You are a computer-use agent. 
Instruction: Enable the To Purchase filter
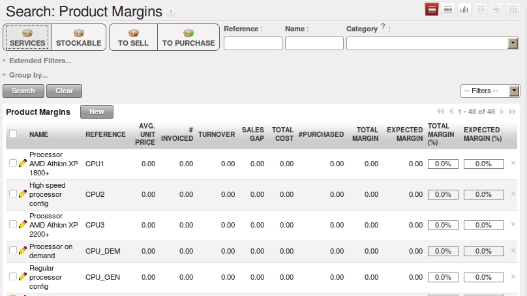(188, 37)
